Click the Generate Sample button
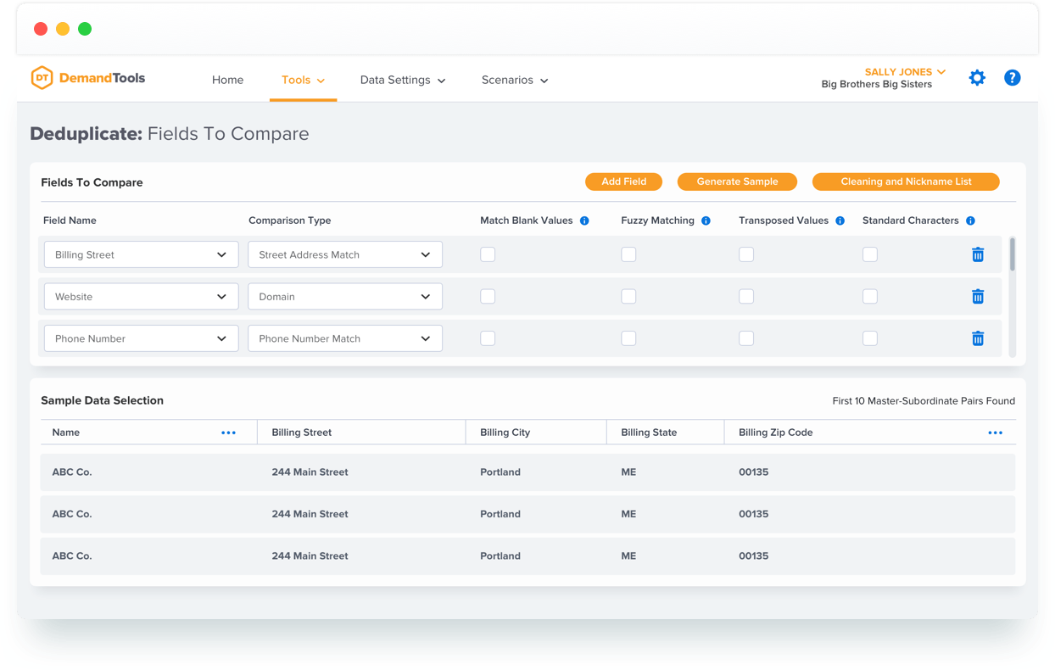1055x670 pixels. click(737, 181)
